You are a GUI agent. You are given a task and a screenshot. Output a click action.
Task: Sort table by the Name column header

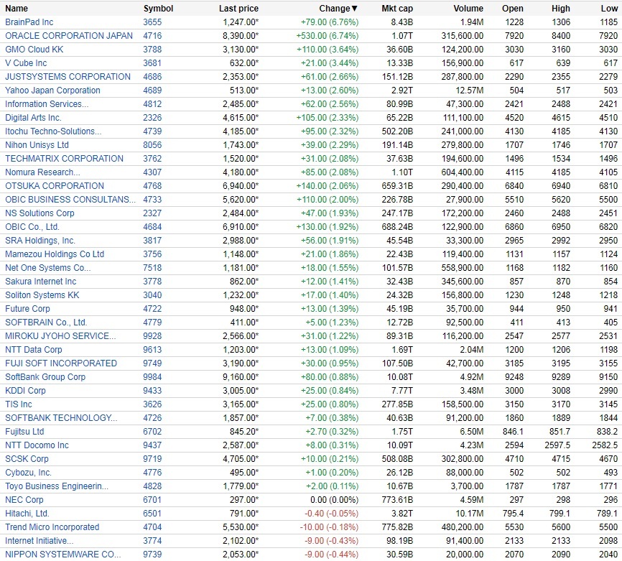tap(17, 9)
